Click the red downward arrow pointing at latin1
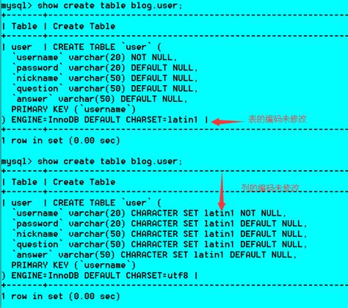348x308 pixels. coord(222,191)
